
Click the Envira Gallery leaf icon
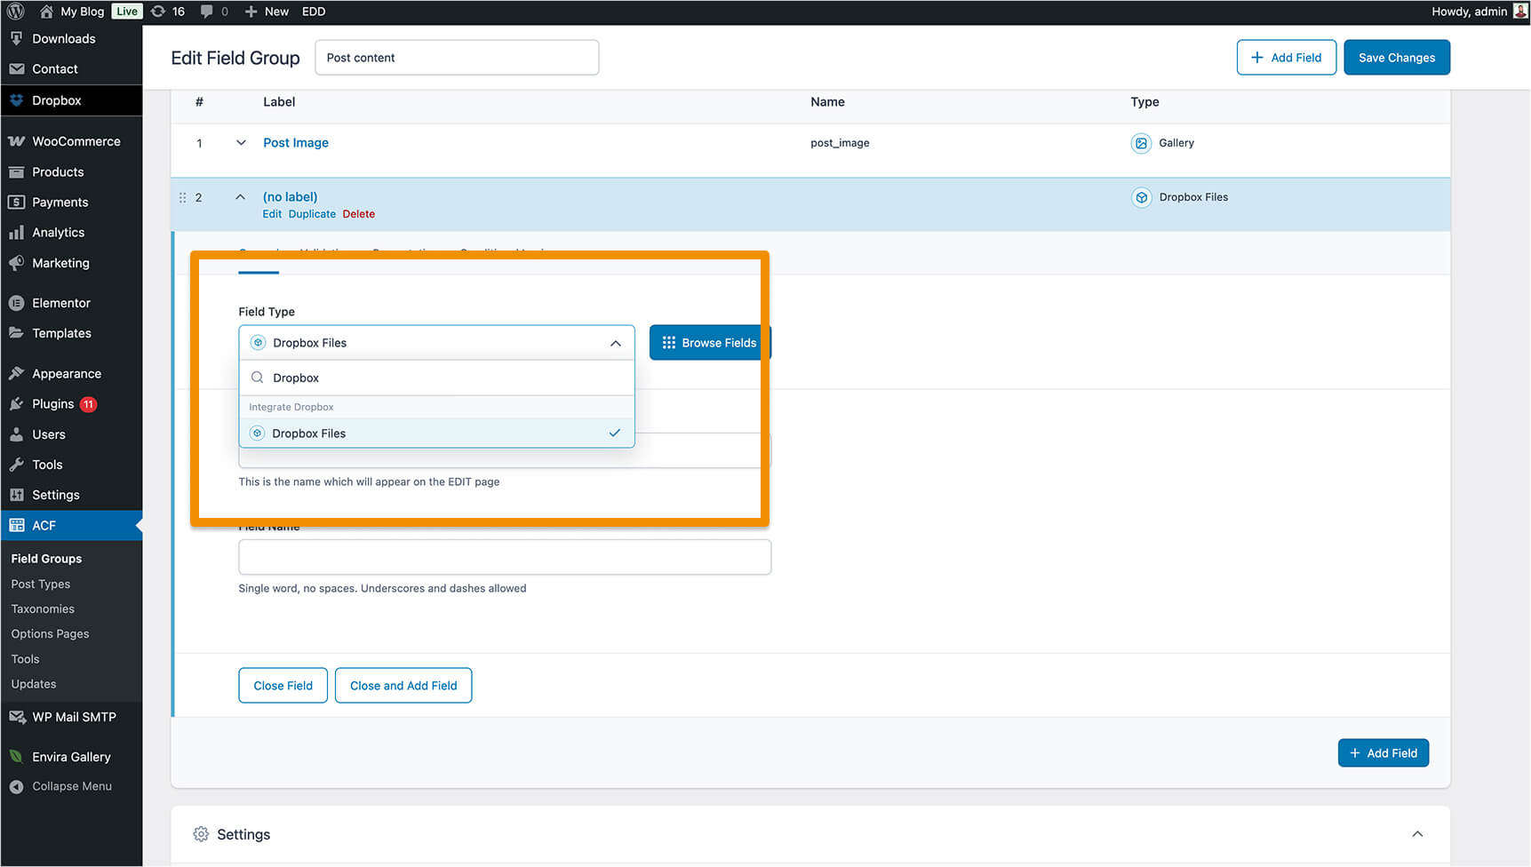[16, 757]
